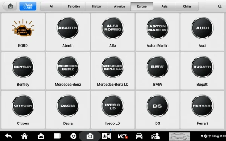Switch to the Asia tab
This screenshot has height=141, width=226.
click(164, 6)
